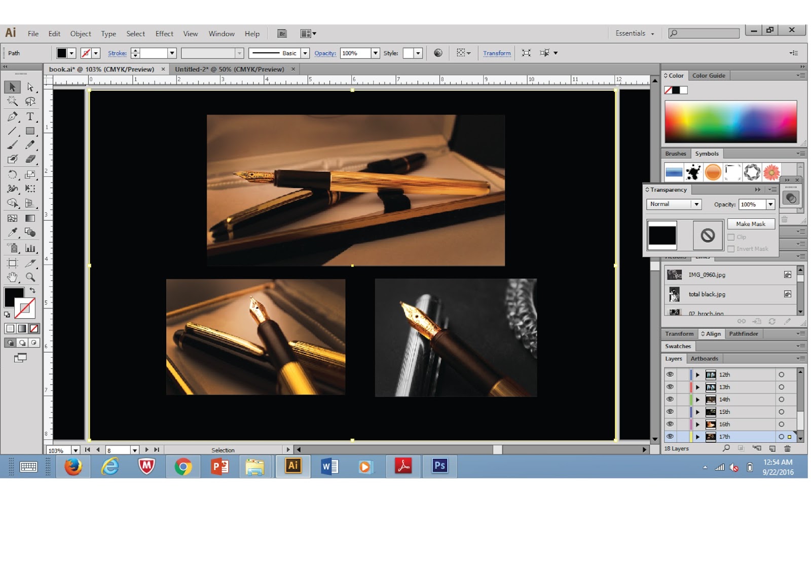The width and height of the screenshot is (811, 573).
Task: Click the Recolor Artwork icon
Action: coord(438,53)
